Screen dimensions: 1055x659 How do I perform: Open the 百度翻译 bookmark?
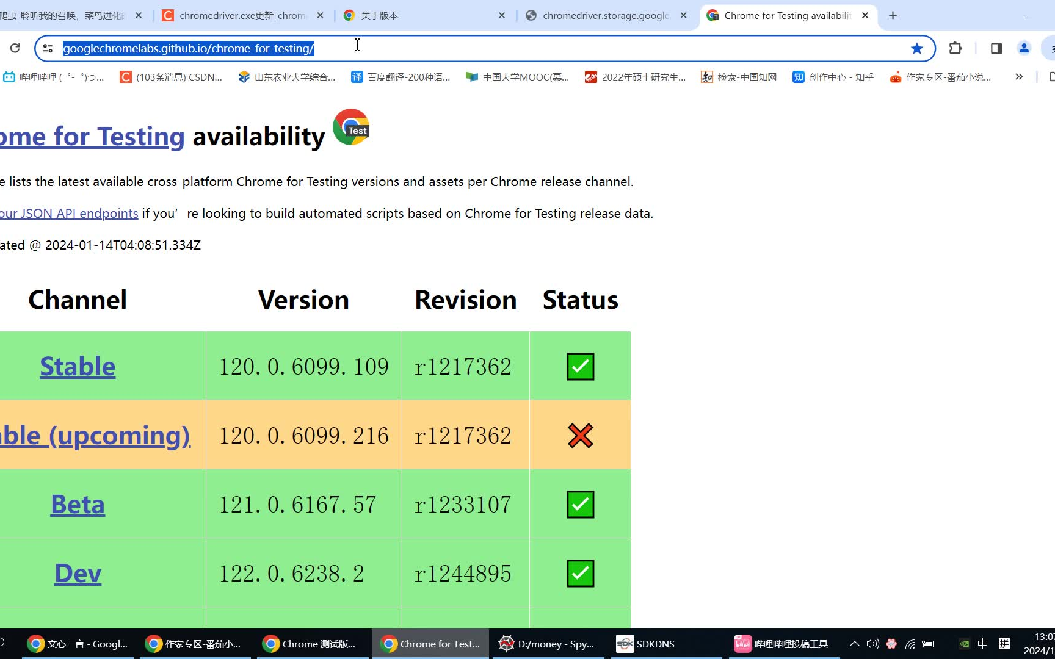coord(401,77)
